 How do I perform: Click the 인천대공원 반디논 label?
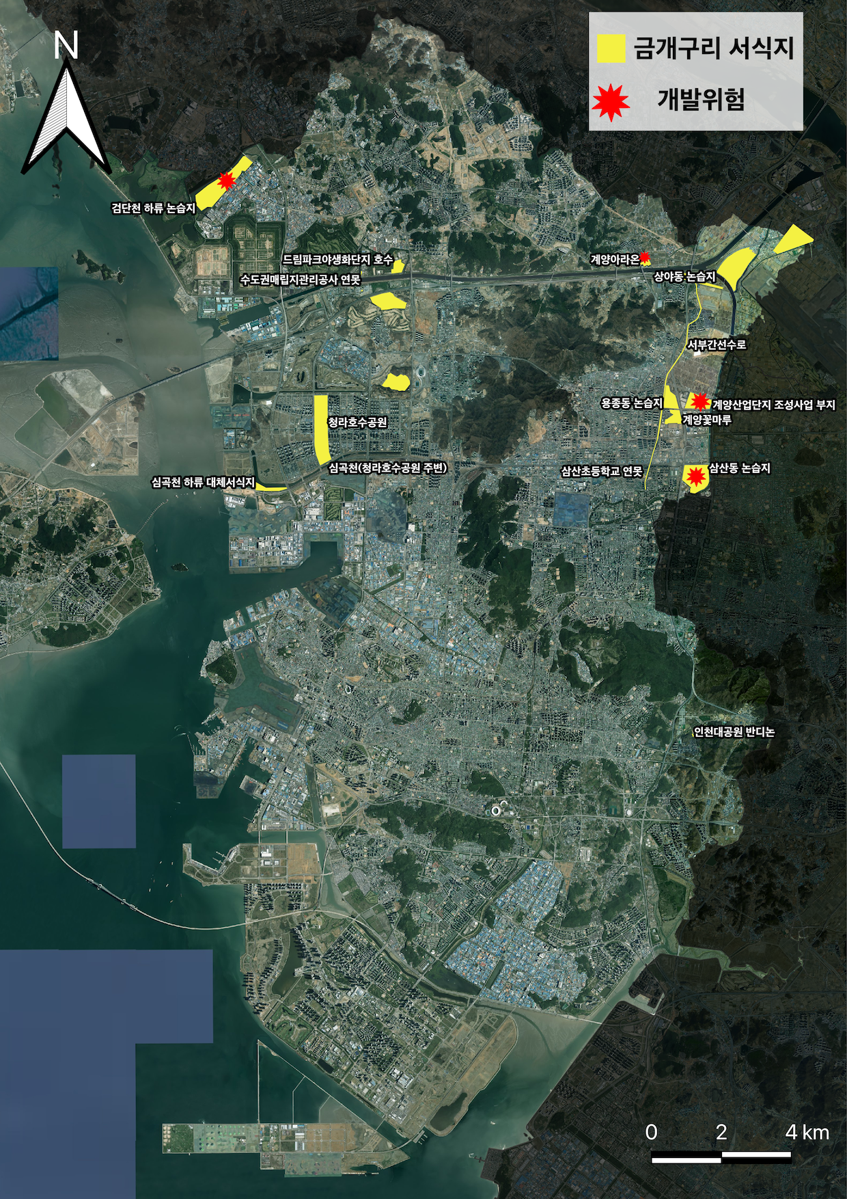click(734, 731)
